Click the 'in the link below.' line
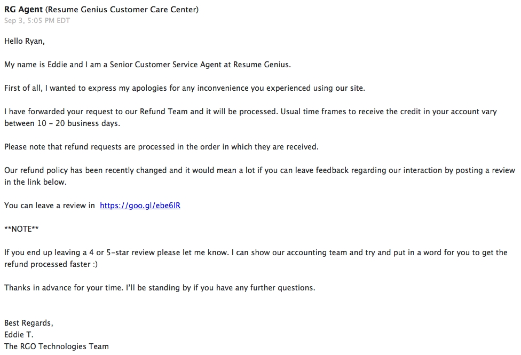 point(36,182)
